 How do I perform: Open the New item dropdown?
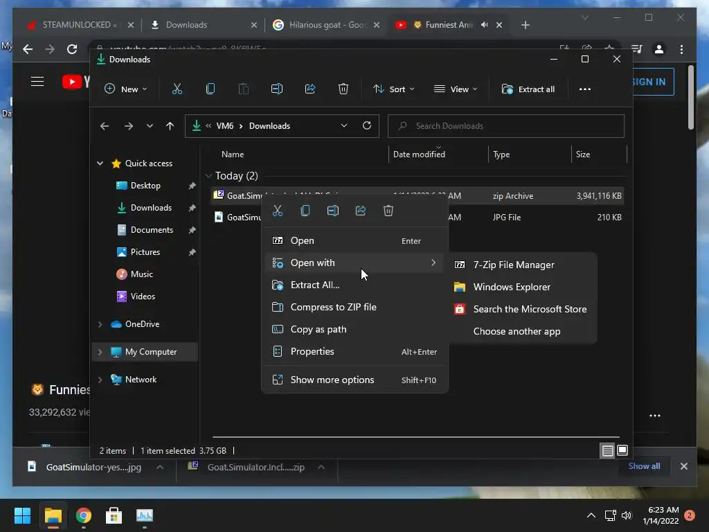126,89
